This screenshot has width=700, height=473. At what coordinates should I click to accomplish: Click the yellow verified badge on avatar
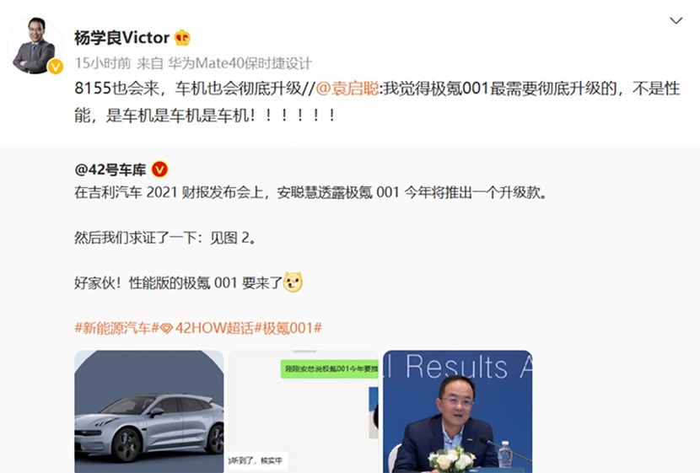(x=56, y=67)
